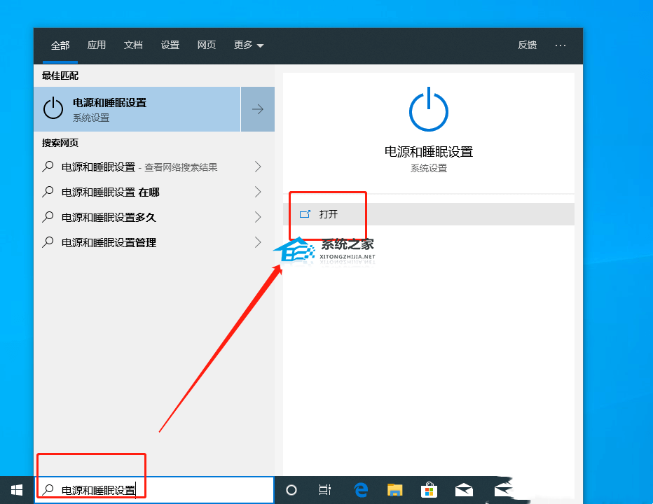This screenshot has height=504, width=653.
Task: Expand chevron for 电源和睡眠设置 在哪
Action: click(258, 192)
